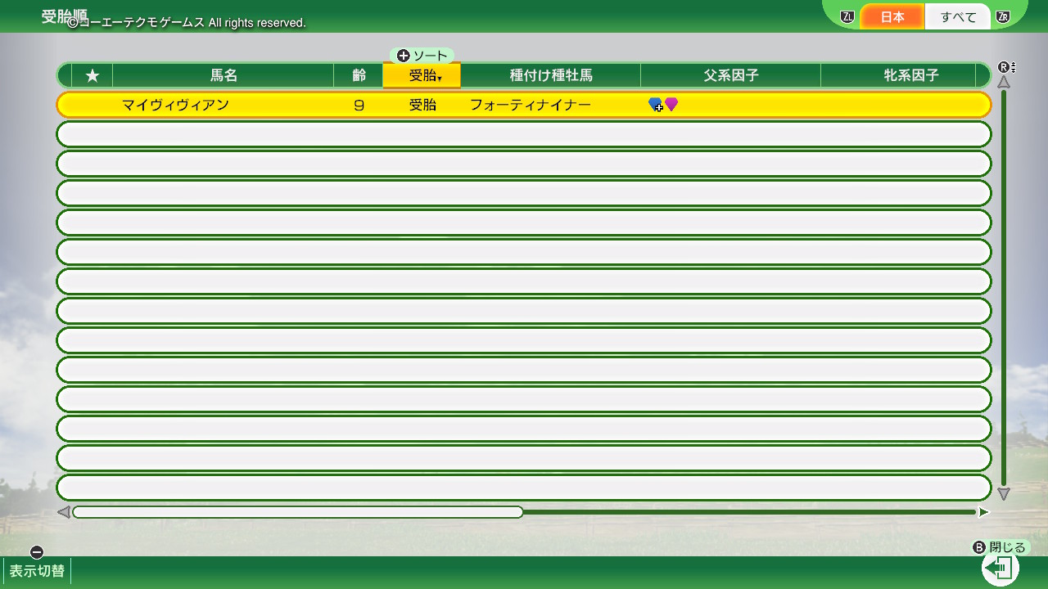
Task: Sort by the 受胎 column dropdown
Action: pos(422,76)
